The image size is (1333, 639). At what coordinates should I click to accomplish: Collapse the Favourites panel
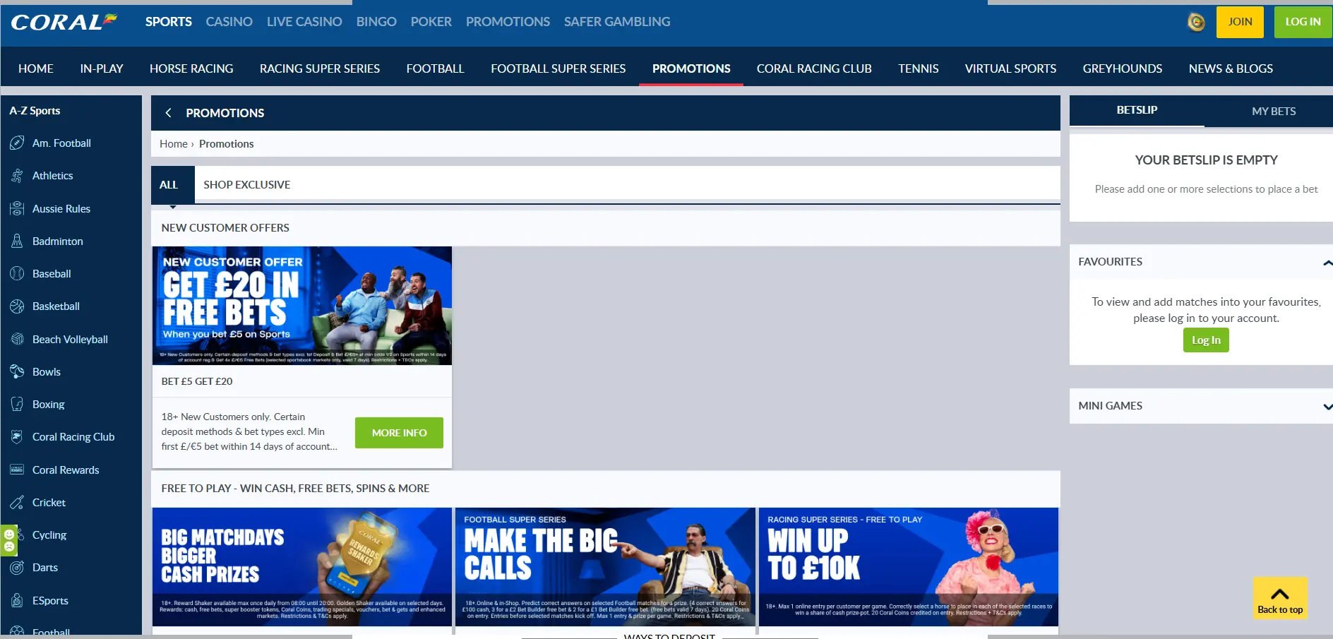(1327, 263)
